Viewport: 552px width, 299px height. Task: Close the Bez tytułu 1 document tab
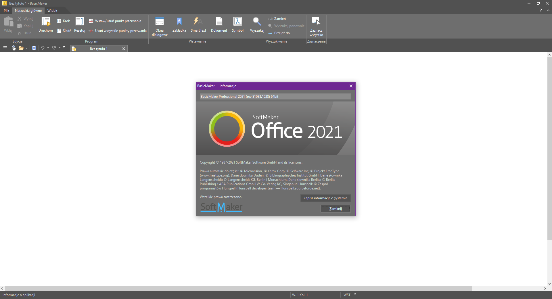(124, 49)
